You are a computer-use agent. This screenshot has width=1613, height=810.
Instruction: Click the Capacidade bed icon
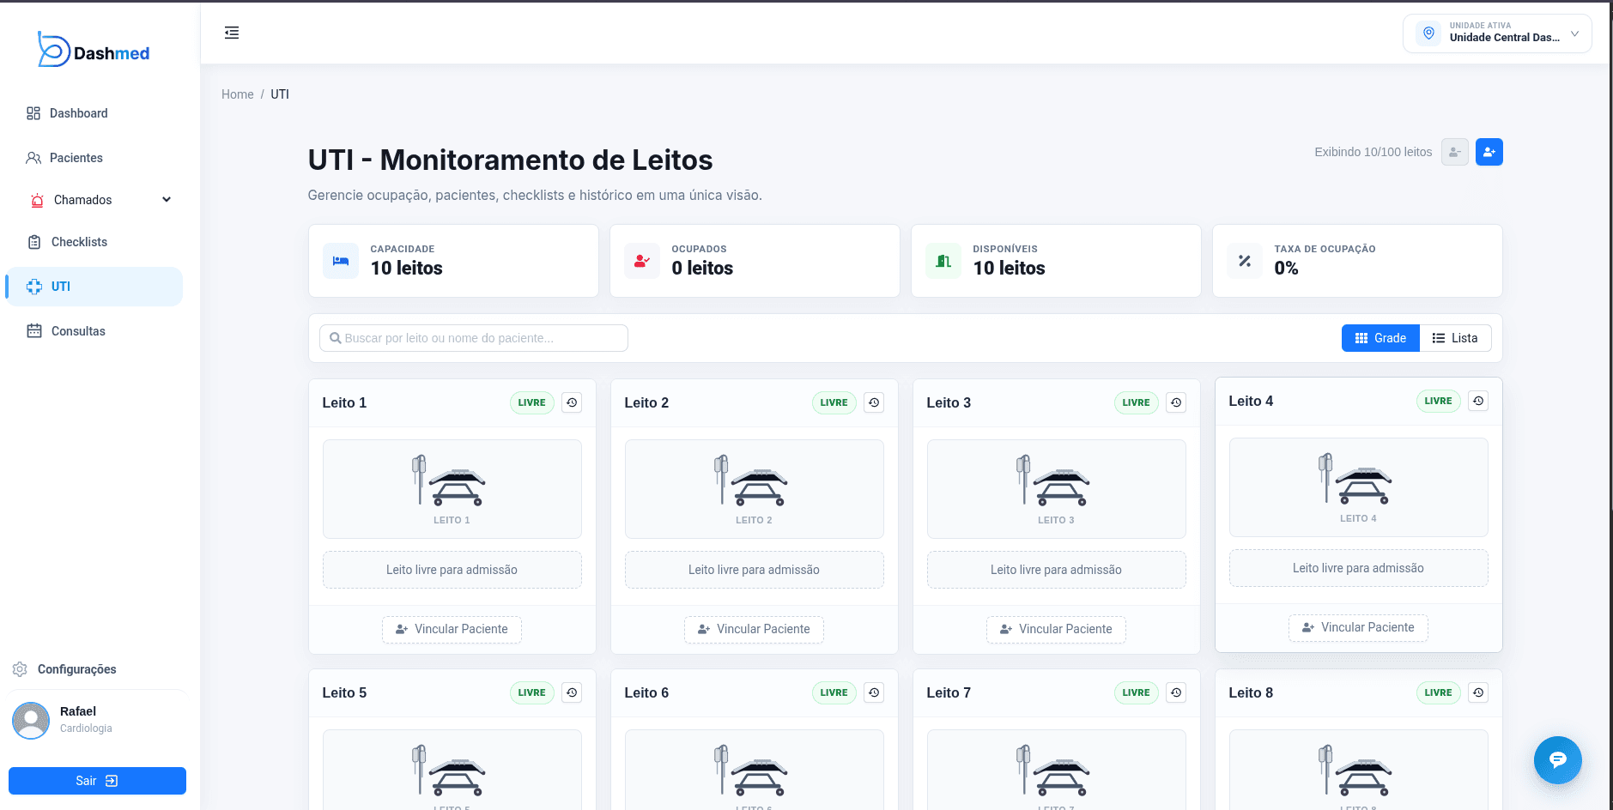point(341,261)
